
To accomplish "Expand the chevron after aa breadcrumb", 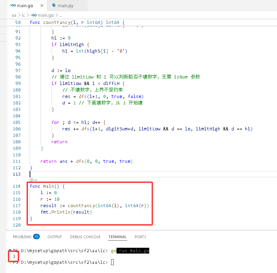I will pyautogui.click(x=19, y=15).
